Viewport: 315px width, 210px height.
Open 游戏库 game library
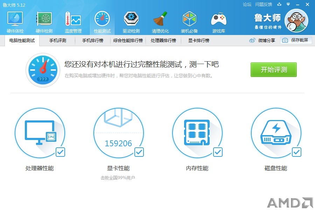pos(218,22)
